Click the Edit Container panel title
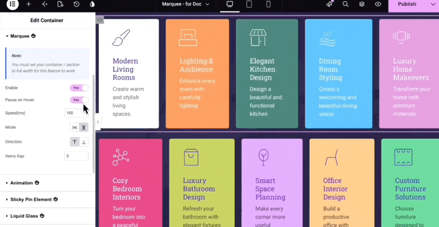The height and width of the screenshot is (227, 439). tap(47, 20)
